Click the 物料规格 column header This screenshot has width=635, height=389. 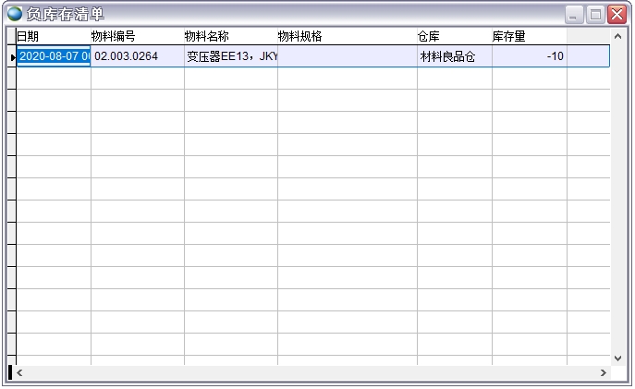pyautogui.click(x=347, y=36)
